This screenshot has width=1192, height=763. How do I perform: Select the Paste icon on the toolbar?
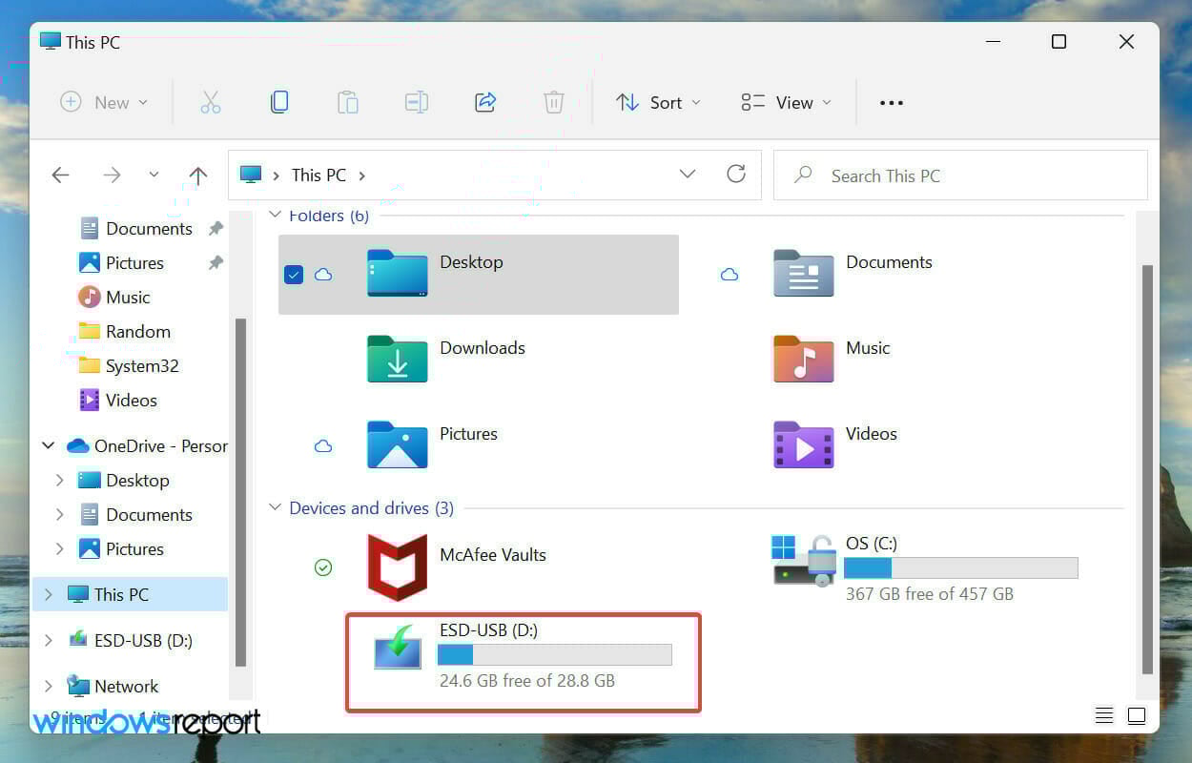point(348,102)
